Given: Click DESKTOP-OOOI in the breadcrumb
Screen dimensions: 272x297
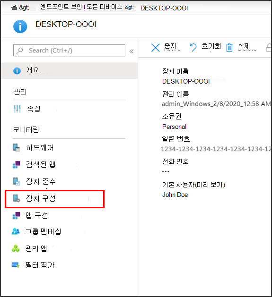Looking at the screenshot, I should (164, 8).
